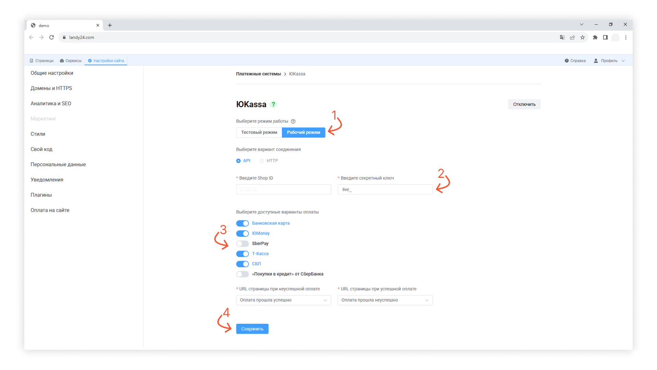Switch to the Сервисы tab
Viewport: 657px width, 370px height.
click(70, 61)
